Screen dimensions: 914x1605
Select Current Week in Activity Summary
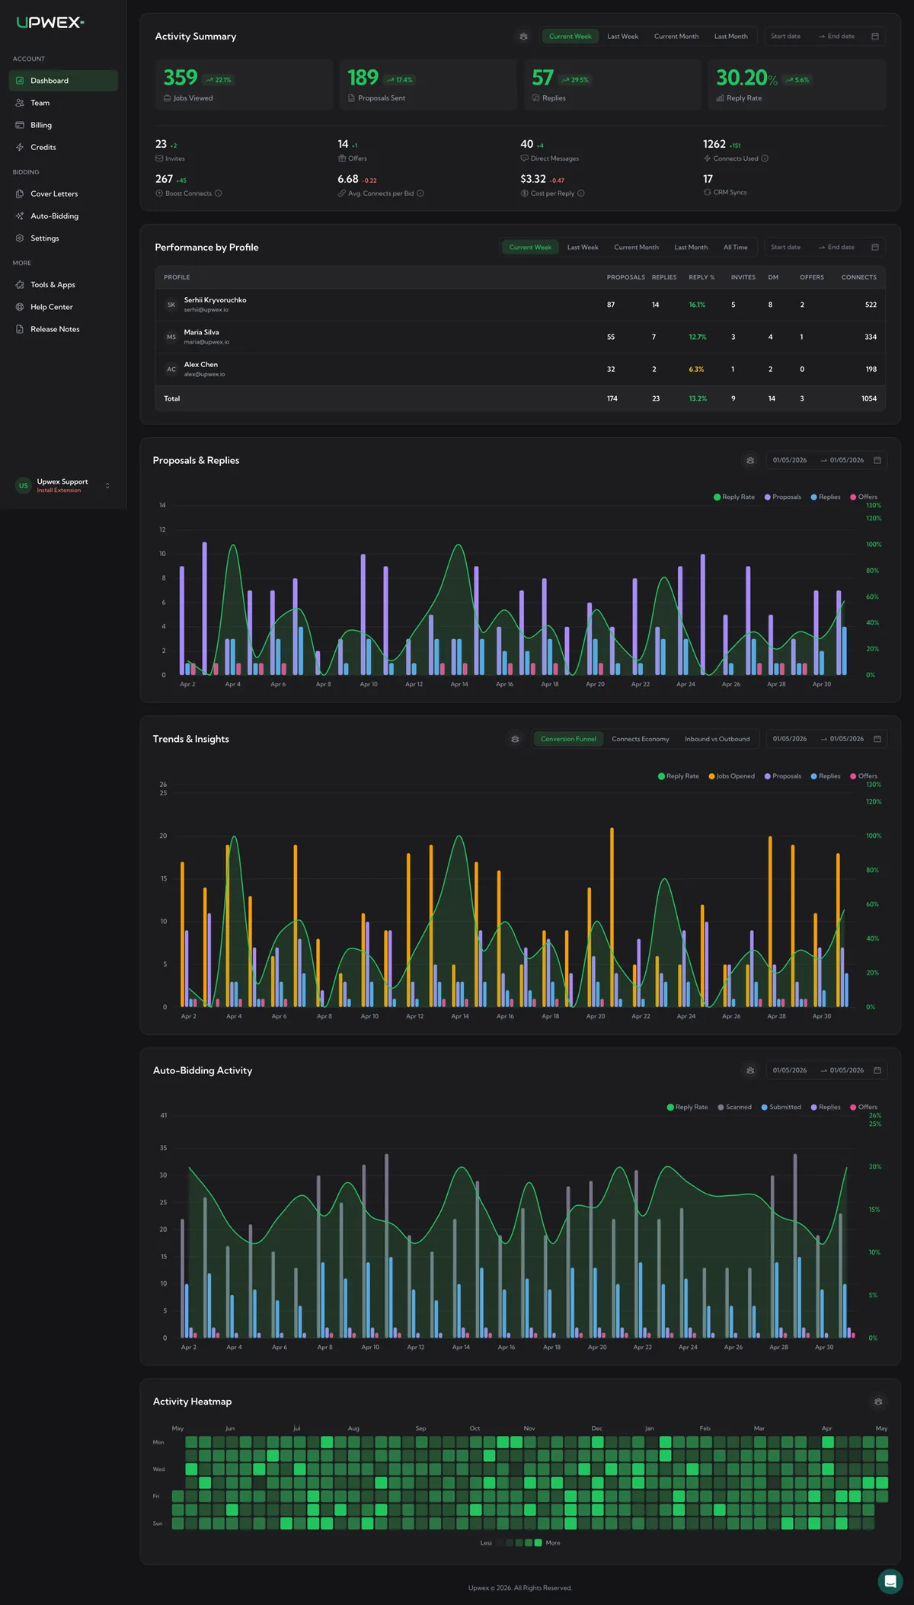570,36
